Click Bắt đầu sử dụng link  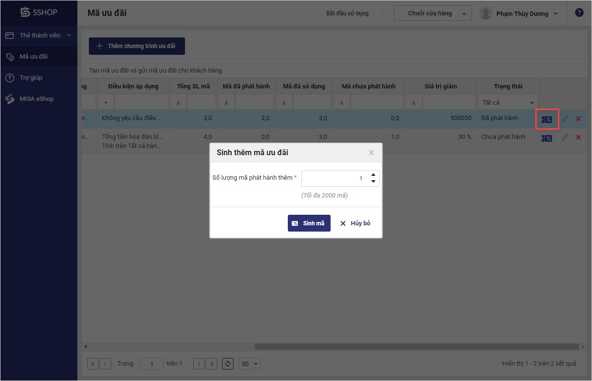[347, 13]
